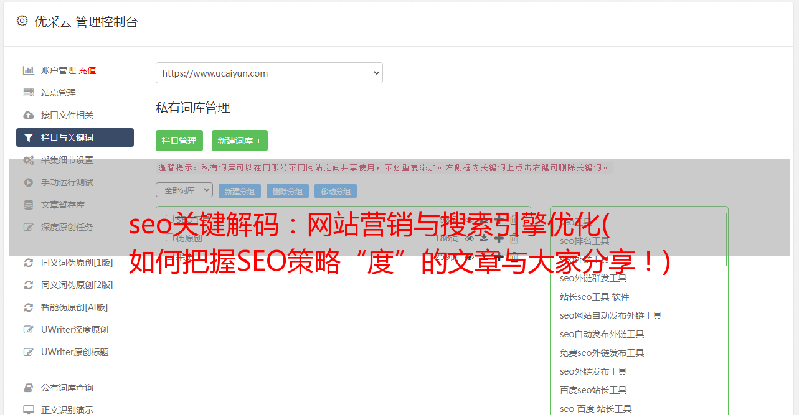
Task: Click the green 栏目管理 button
Action: pyautogui.click(x=179, y=141)
